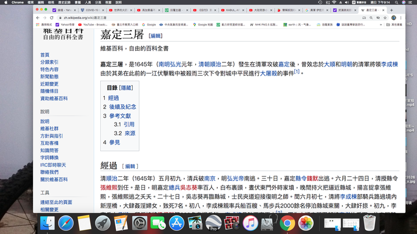Open the 應用程式 apps shortcut

(44, 25)
